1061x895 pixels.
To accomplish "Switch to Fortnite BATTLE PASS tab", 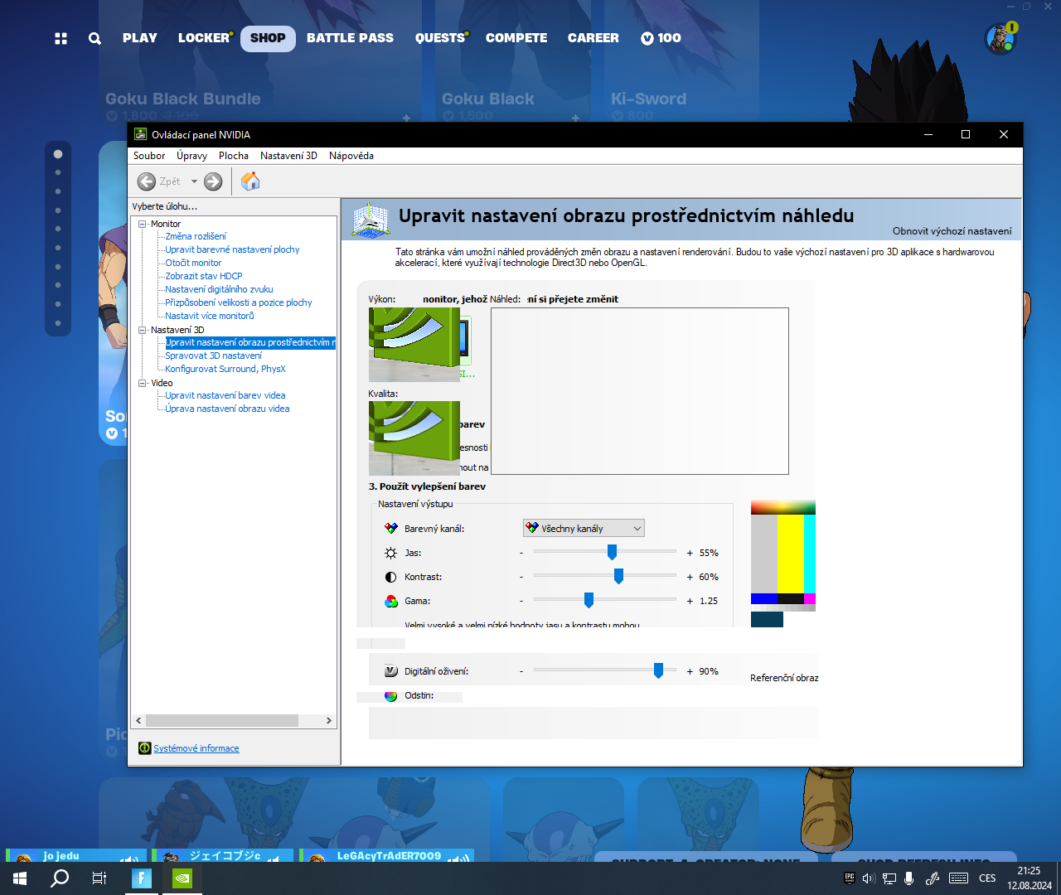I will pyautogui.click(x=350, y=38).
